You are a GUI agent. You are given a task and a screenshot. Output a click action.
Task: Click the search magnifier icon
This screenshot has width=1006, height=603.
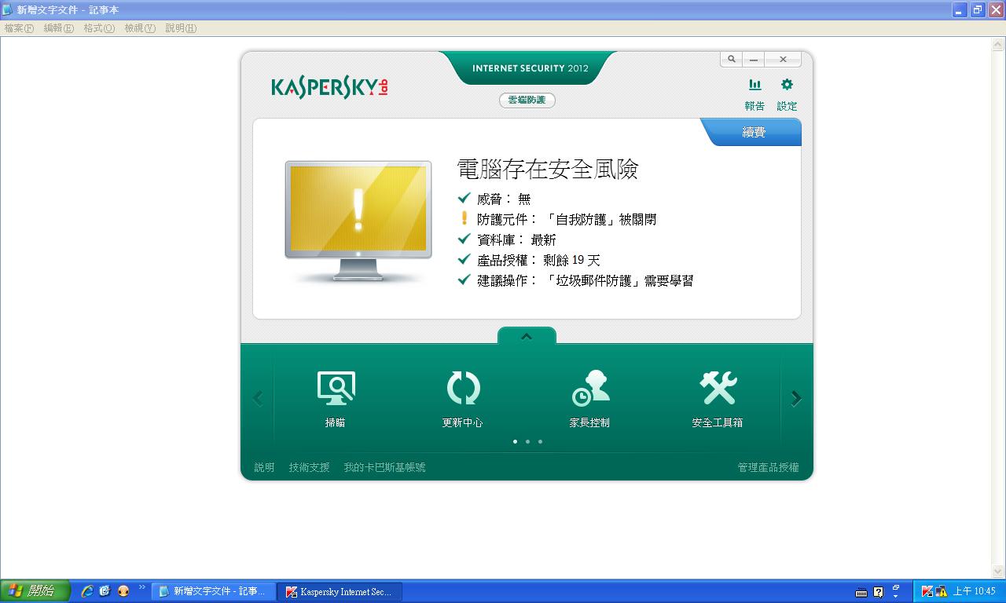(x=731, y=59)
